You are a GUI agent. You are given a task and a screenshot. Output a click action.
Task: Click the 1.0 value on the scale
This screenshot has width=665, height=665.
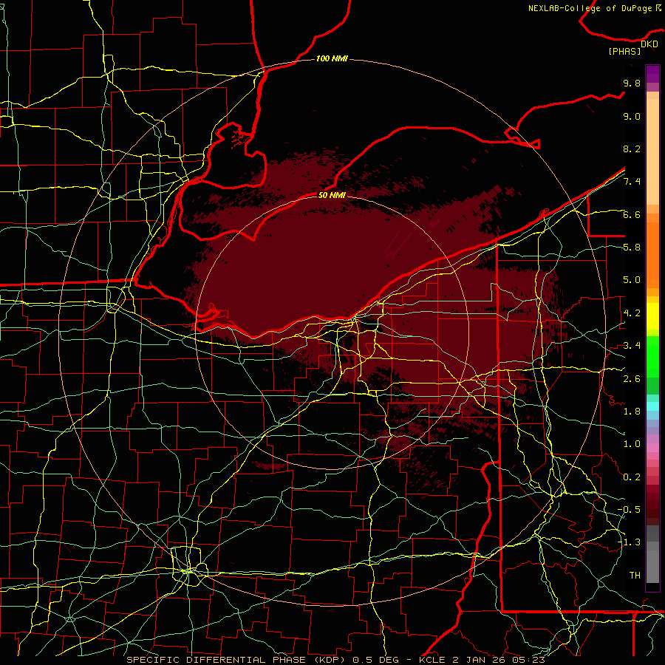(x=632, y=444)
